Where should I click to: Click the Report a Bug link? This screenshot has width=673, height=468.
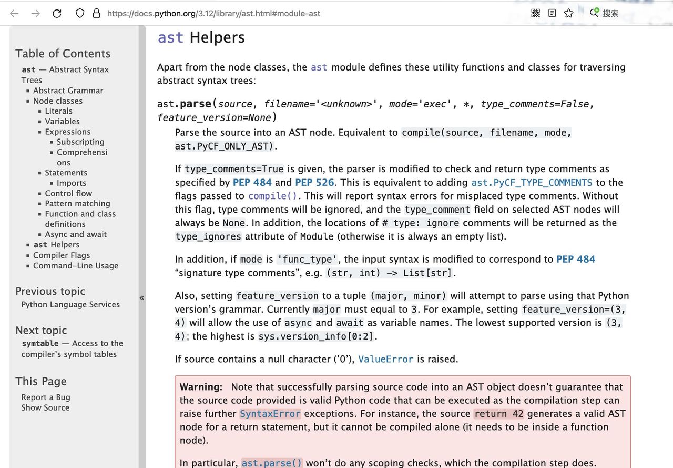point(45,397)
